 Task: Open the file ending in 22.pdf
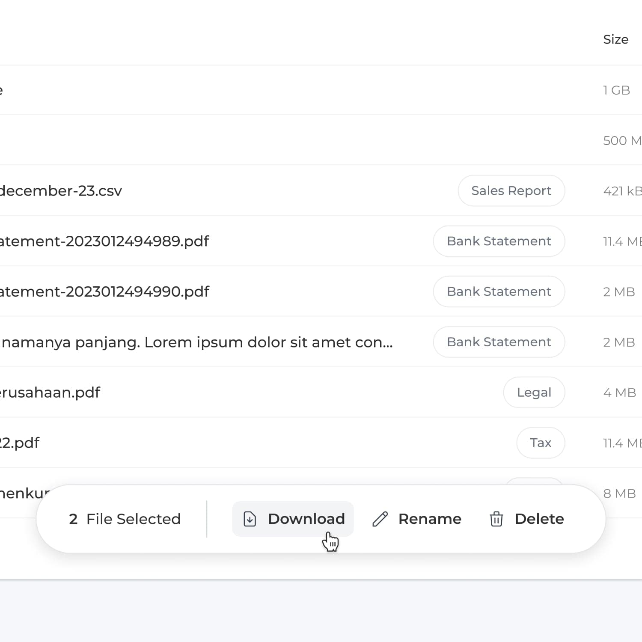point(20,443)
